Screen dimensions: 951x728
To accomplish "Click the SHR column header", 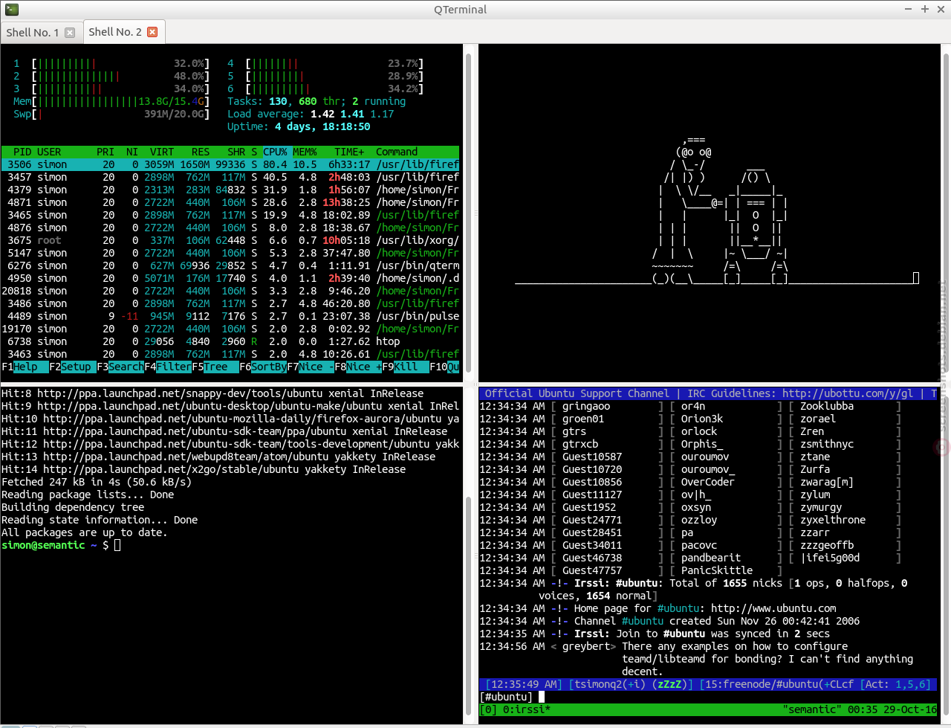I will tap(236, 152).
